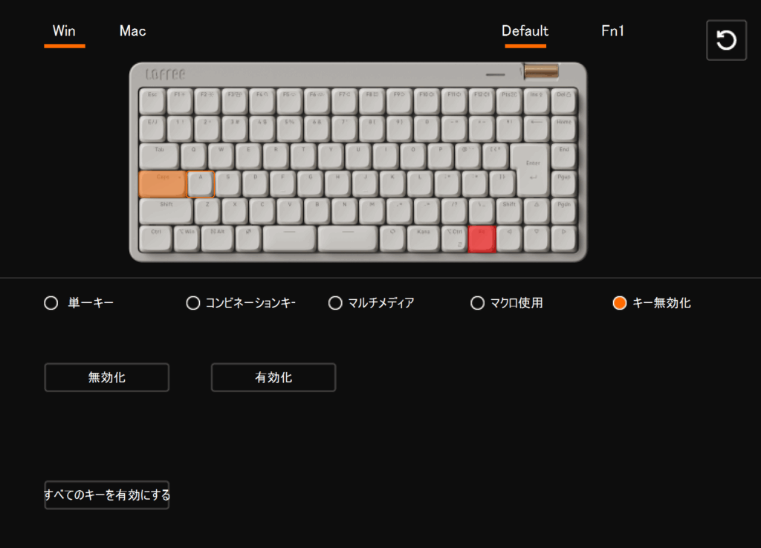Select the right arrow key
Image resolution: width=761 pixels, height=548 pixels.
(x=563, y=239)
